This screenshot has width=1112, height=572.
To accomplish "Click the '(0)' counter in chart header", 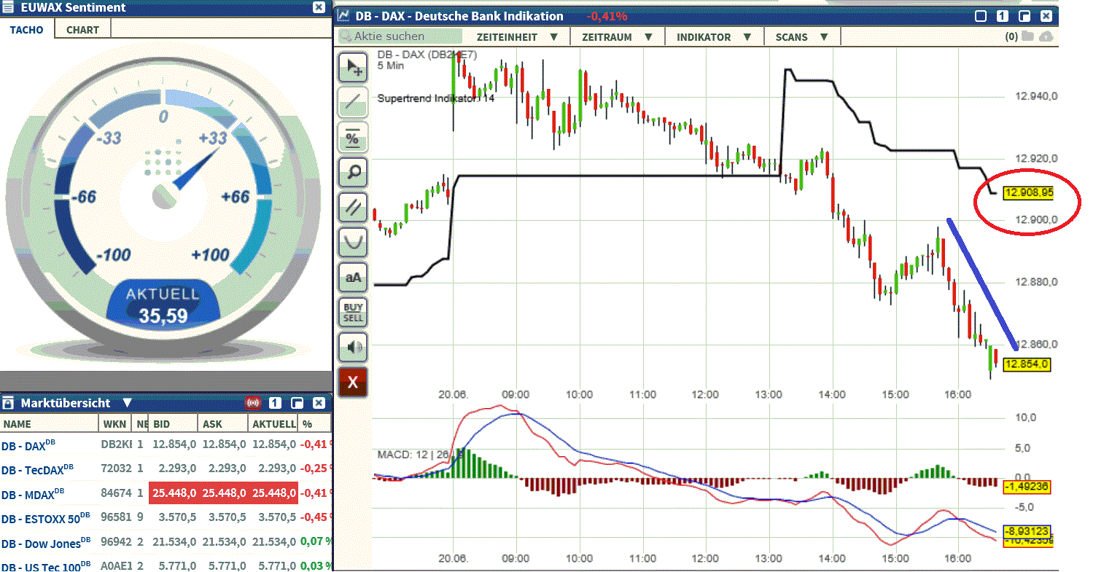I will pos(1011,36).
